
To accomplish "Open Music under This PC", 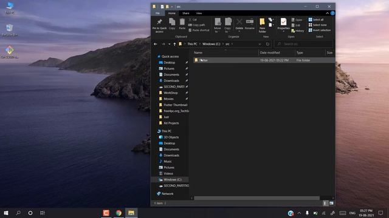I will coord(168,162).
